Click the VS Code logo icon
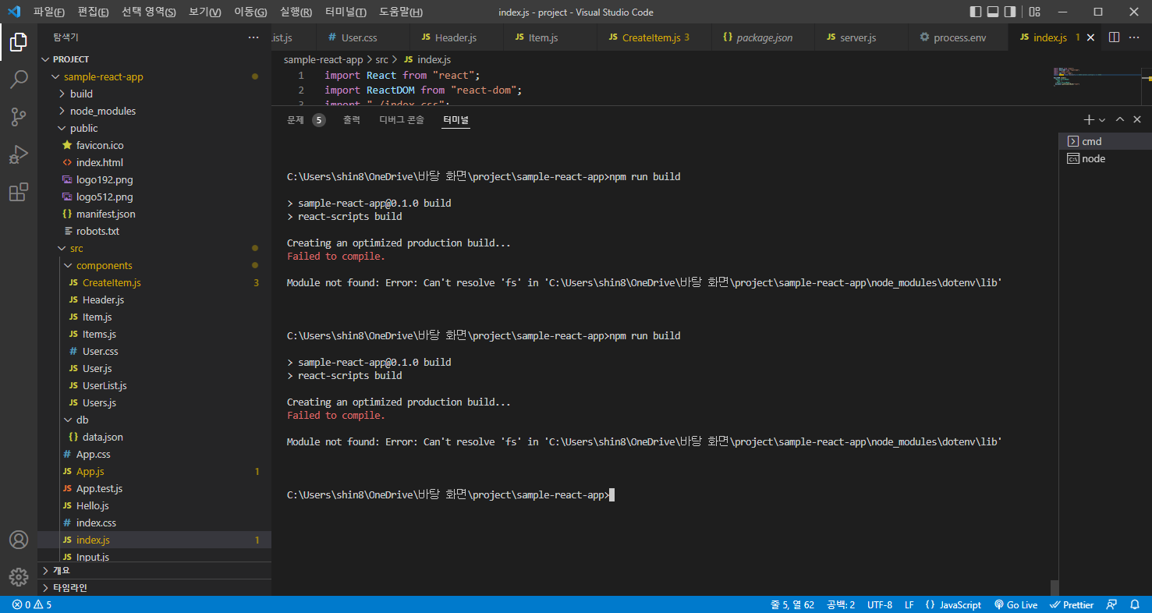The image size is (1152, 613). tap(14, 12)
